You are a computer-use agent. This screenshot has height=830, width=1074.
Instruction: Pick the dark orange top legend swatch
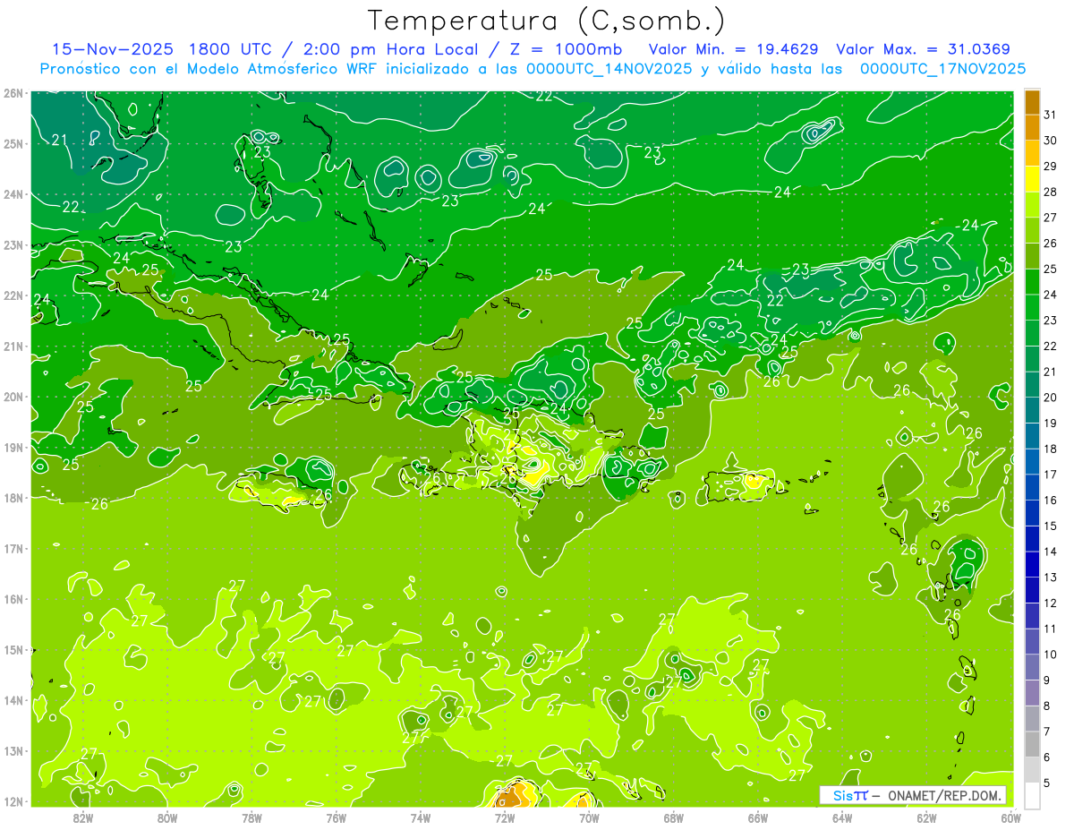[x=1033, y=103]
